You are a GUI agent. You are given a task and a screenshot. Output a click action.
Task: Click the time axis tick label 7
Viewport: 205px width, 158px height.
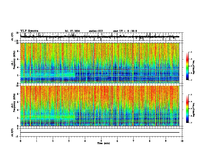pyautogui.click(x=134, y=141)
